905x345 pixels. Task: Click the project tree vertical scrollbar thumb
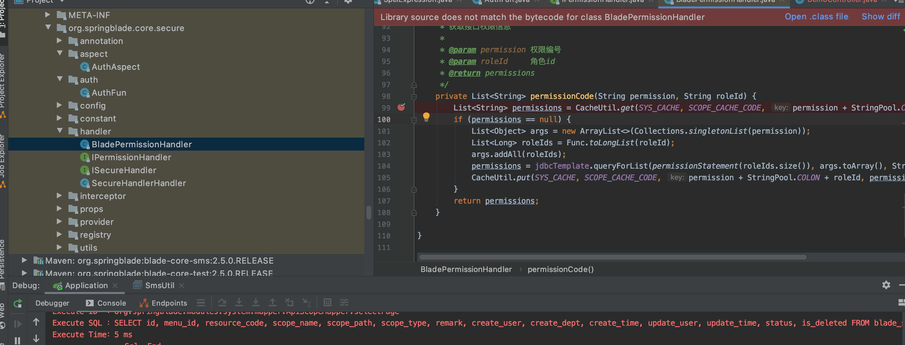click(369, 213)
